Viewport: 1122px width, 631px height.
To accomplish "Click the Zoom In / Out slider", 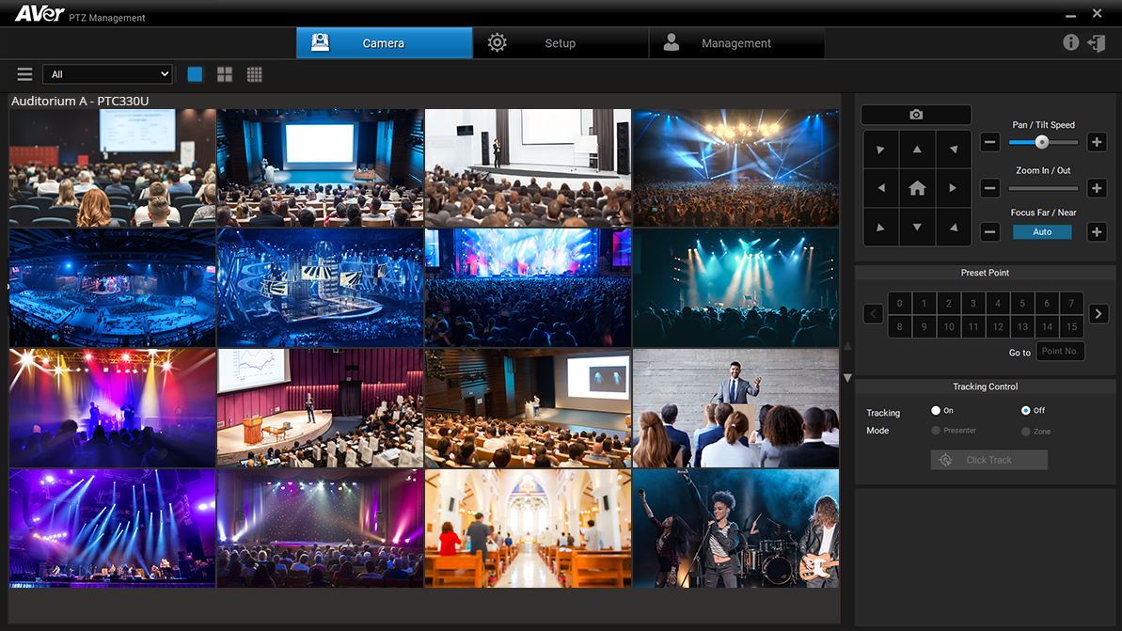I will (1043, 189).
